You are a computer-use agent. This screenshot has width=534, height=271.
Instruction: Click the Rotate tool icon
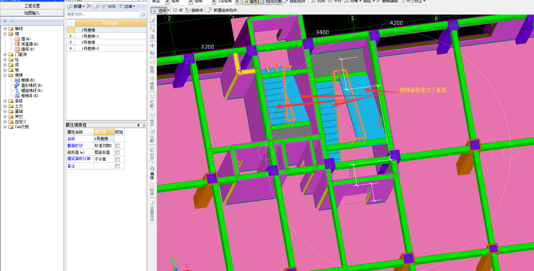152,53
